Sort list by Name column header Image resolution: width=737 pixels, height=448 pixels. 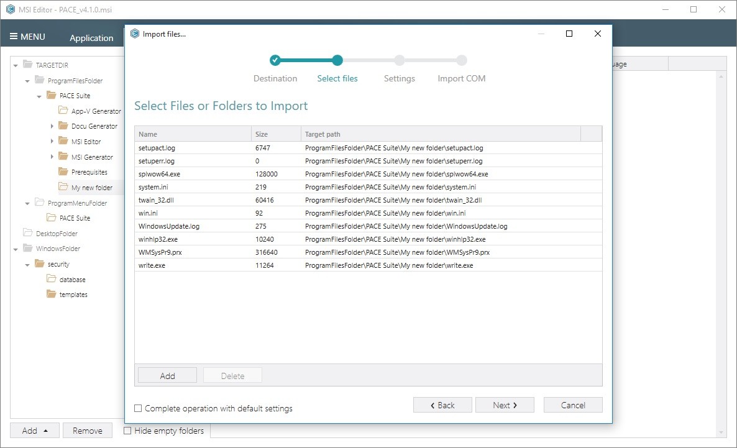(x=193, y=134)
